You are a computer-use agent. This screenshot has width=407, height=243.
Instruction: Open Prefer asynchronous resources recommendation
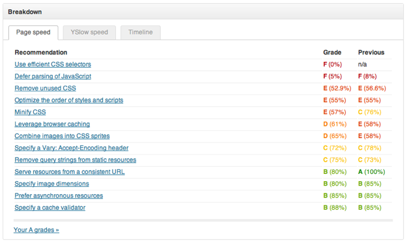tap(59, 195)
